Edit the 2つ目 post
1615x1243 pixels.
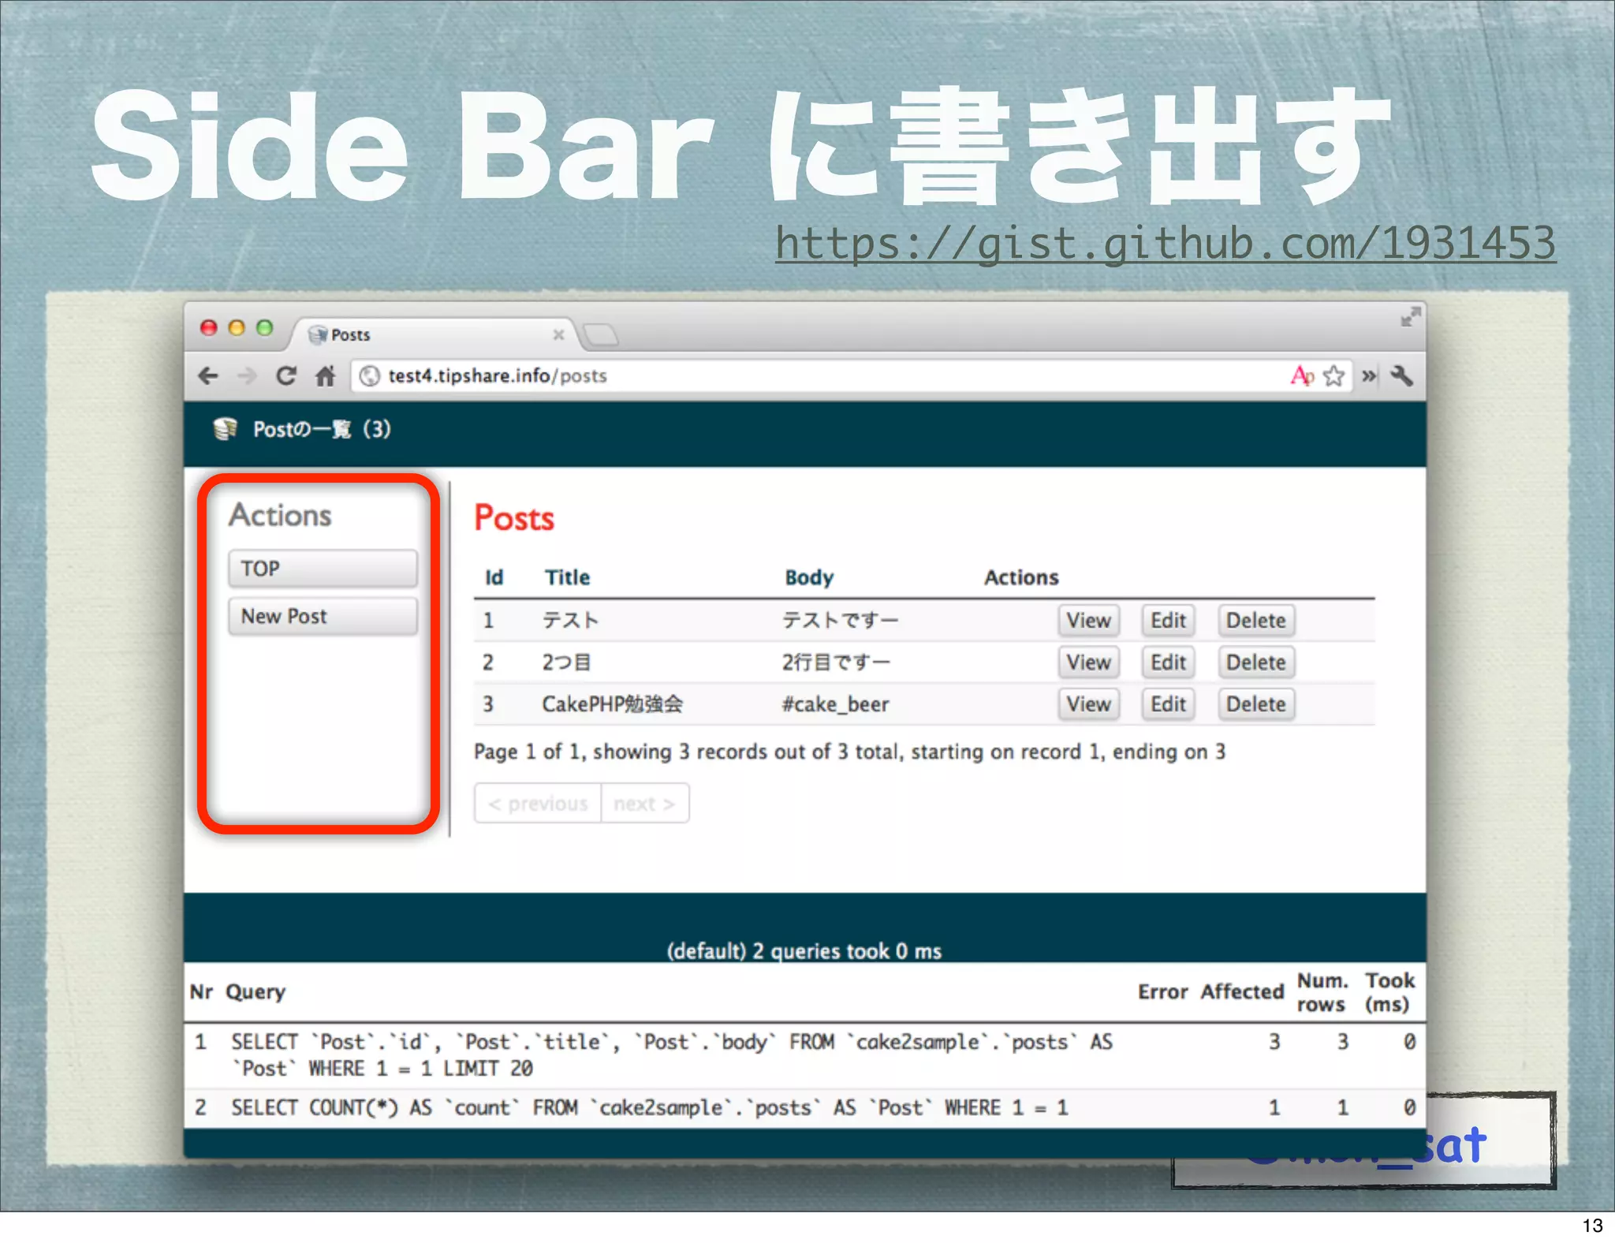(x=1168, y=662)
